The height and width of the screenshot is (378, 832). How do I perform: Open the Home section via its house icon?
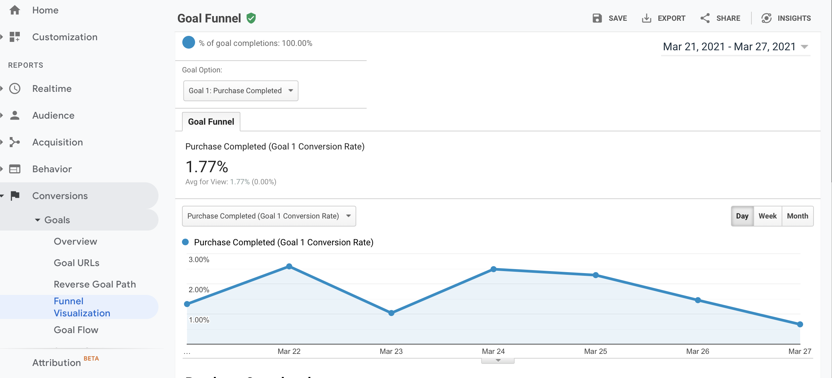[x=15, y=10]
